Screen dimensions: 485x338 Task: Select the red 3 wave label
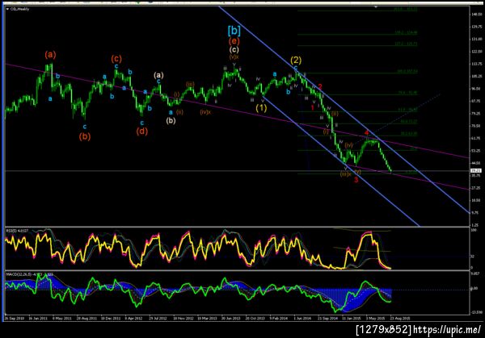coord(356,180)
